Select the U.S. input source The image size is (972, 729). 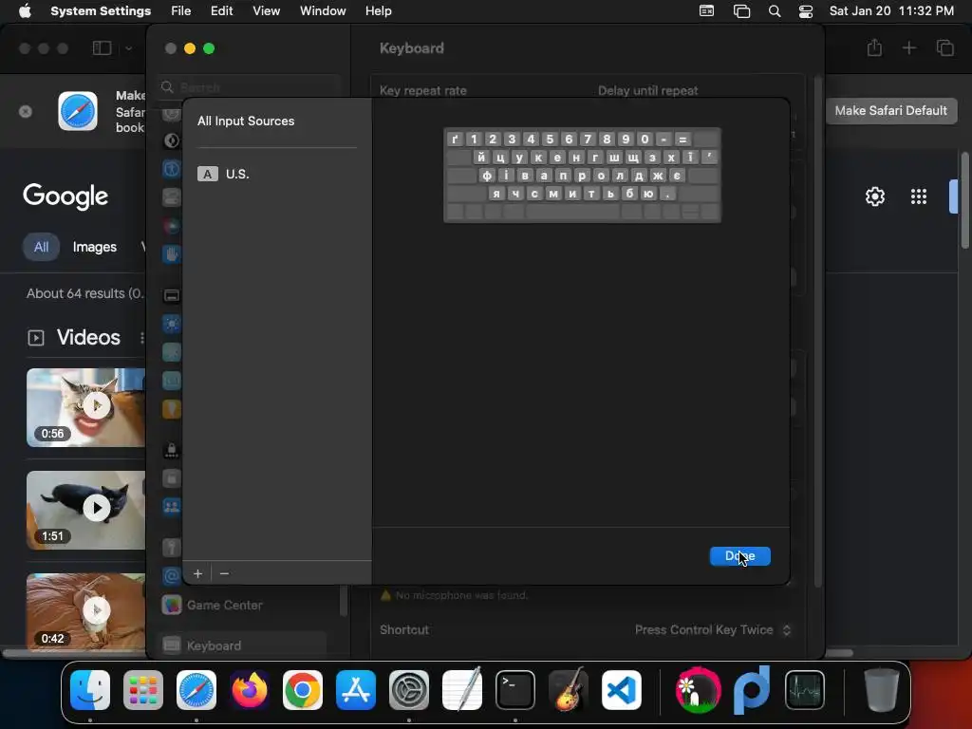[276, 175]
